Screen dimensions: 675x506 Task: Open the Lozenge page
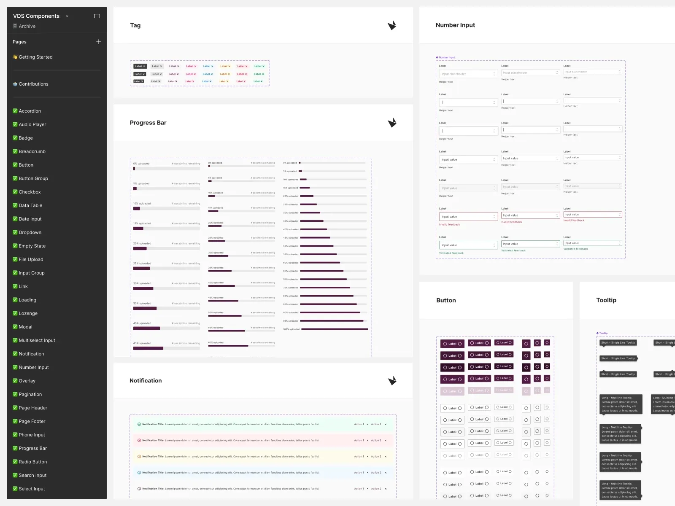(28, 313)
